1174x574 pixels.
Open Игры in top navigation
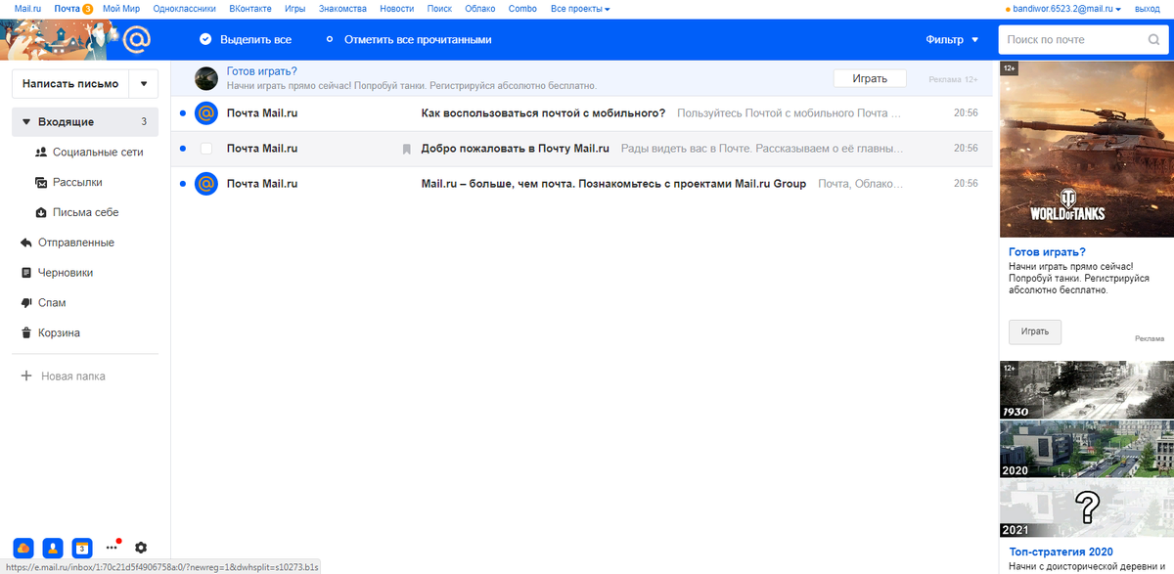[x=294, y=9]
